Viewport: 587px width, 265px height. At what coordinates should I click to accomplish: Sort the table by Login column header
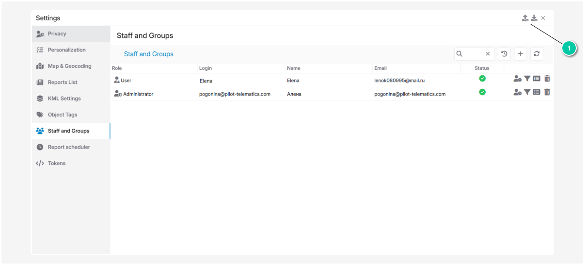[x=206, y=68]
